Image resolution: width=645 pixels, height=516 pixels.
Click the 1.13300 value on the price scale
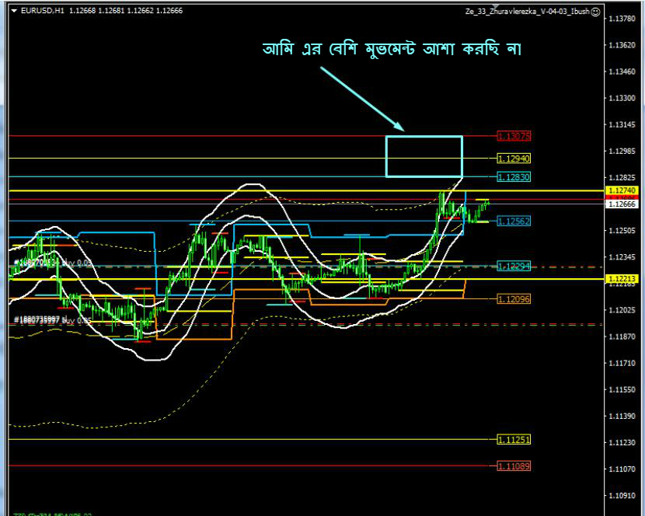(x=622, y=98)
